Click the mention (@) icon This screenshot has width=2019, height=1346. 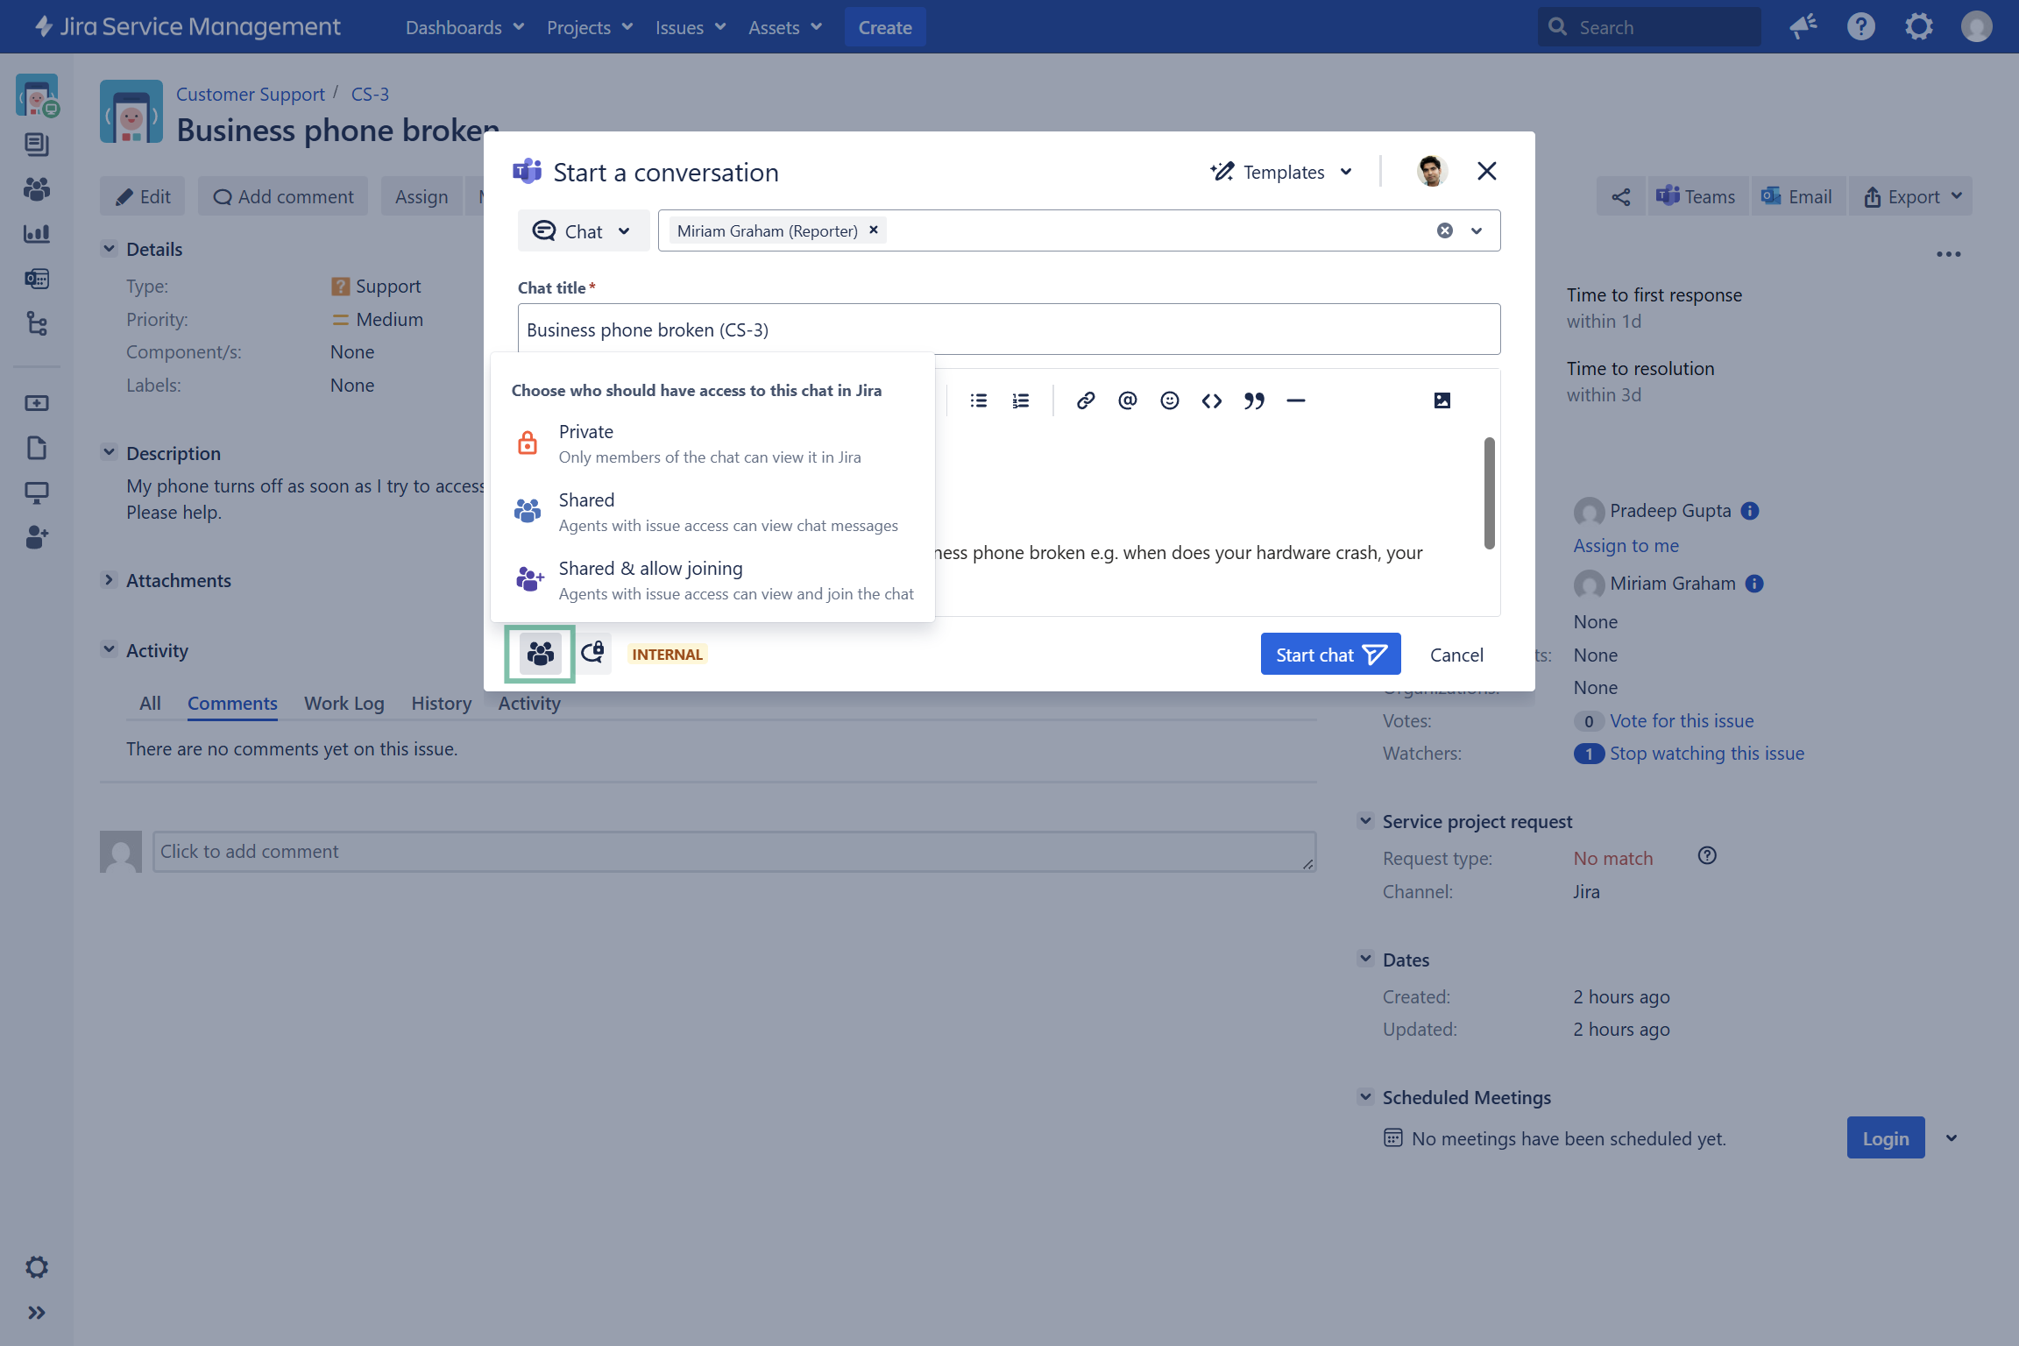click(x=1127, y=400)
